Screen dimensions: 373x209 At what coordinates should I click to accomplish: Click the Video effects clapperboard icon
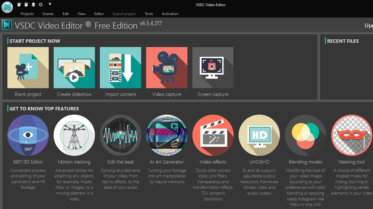click(x=213, y=135)
